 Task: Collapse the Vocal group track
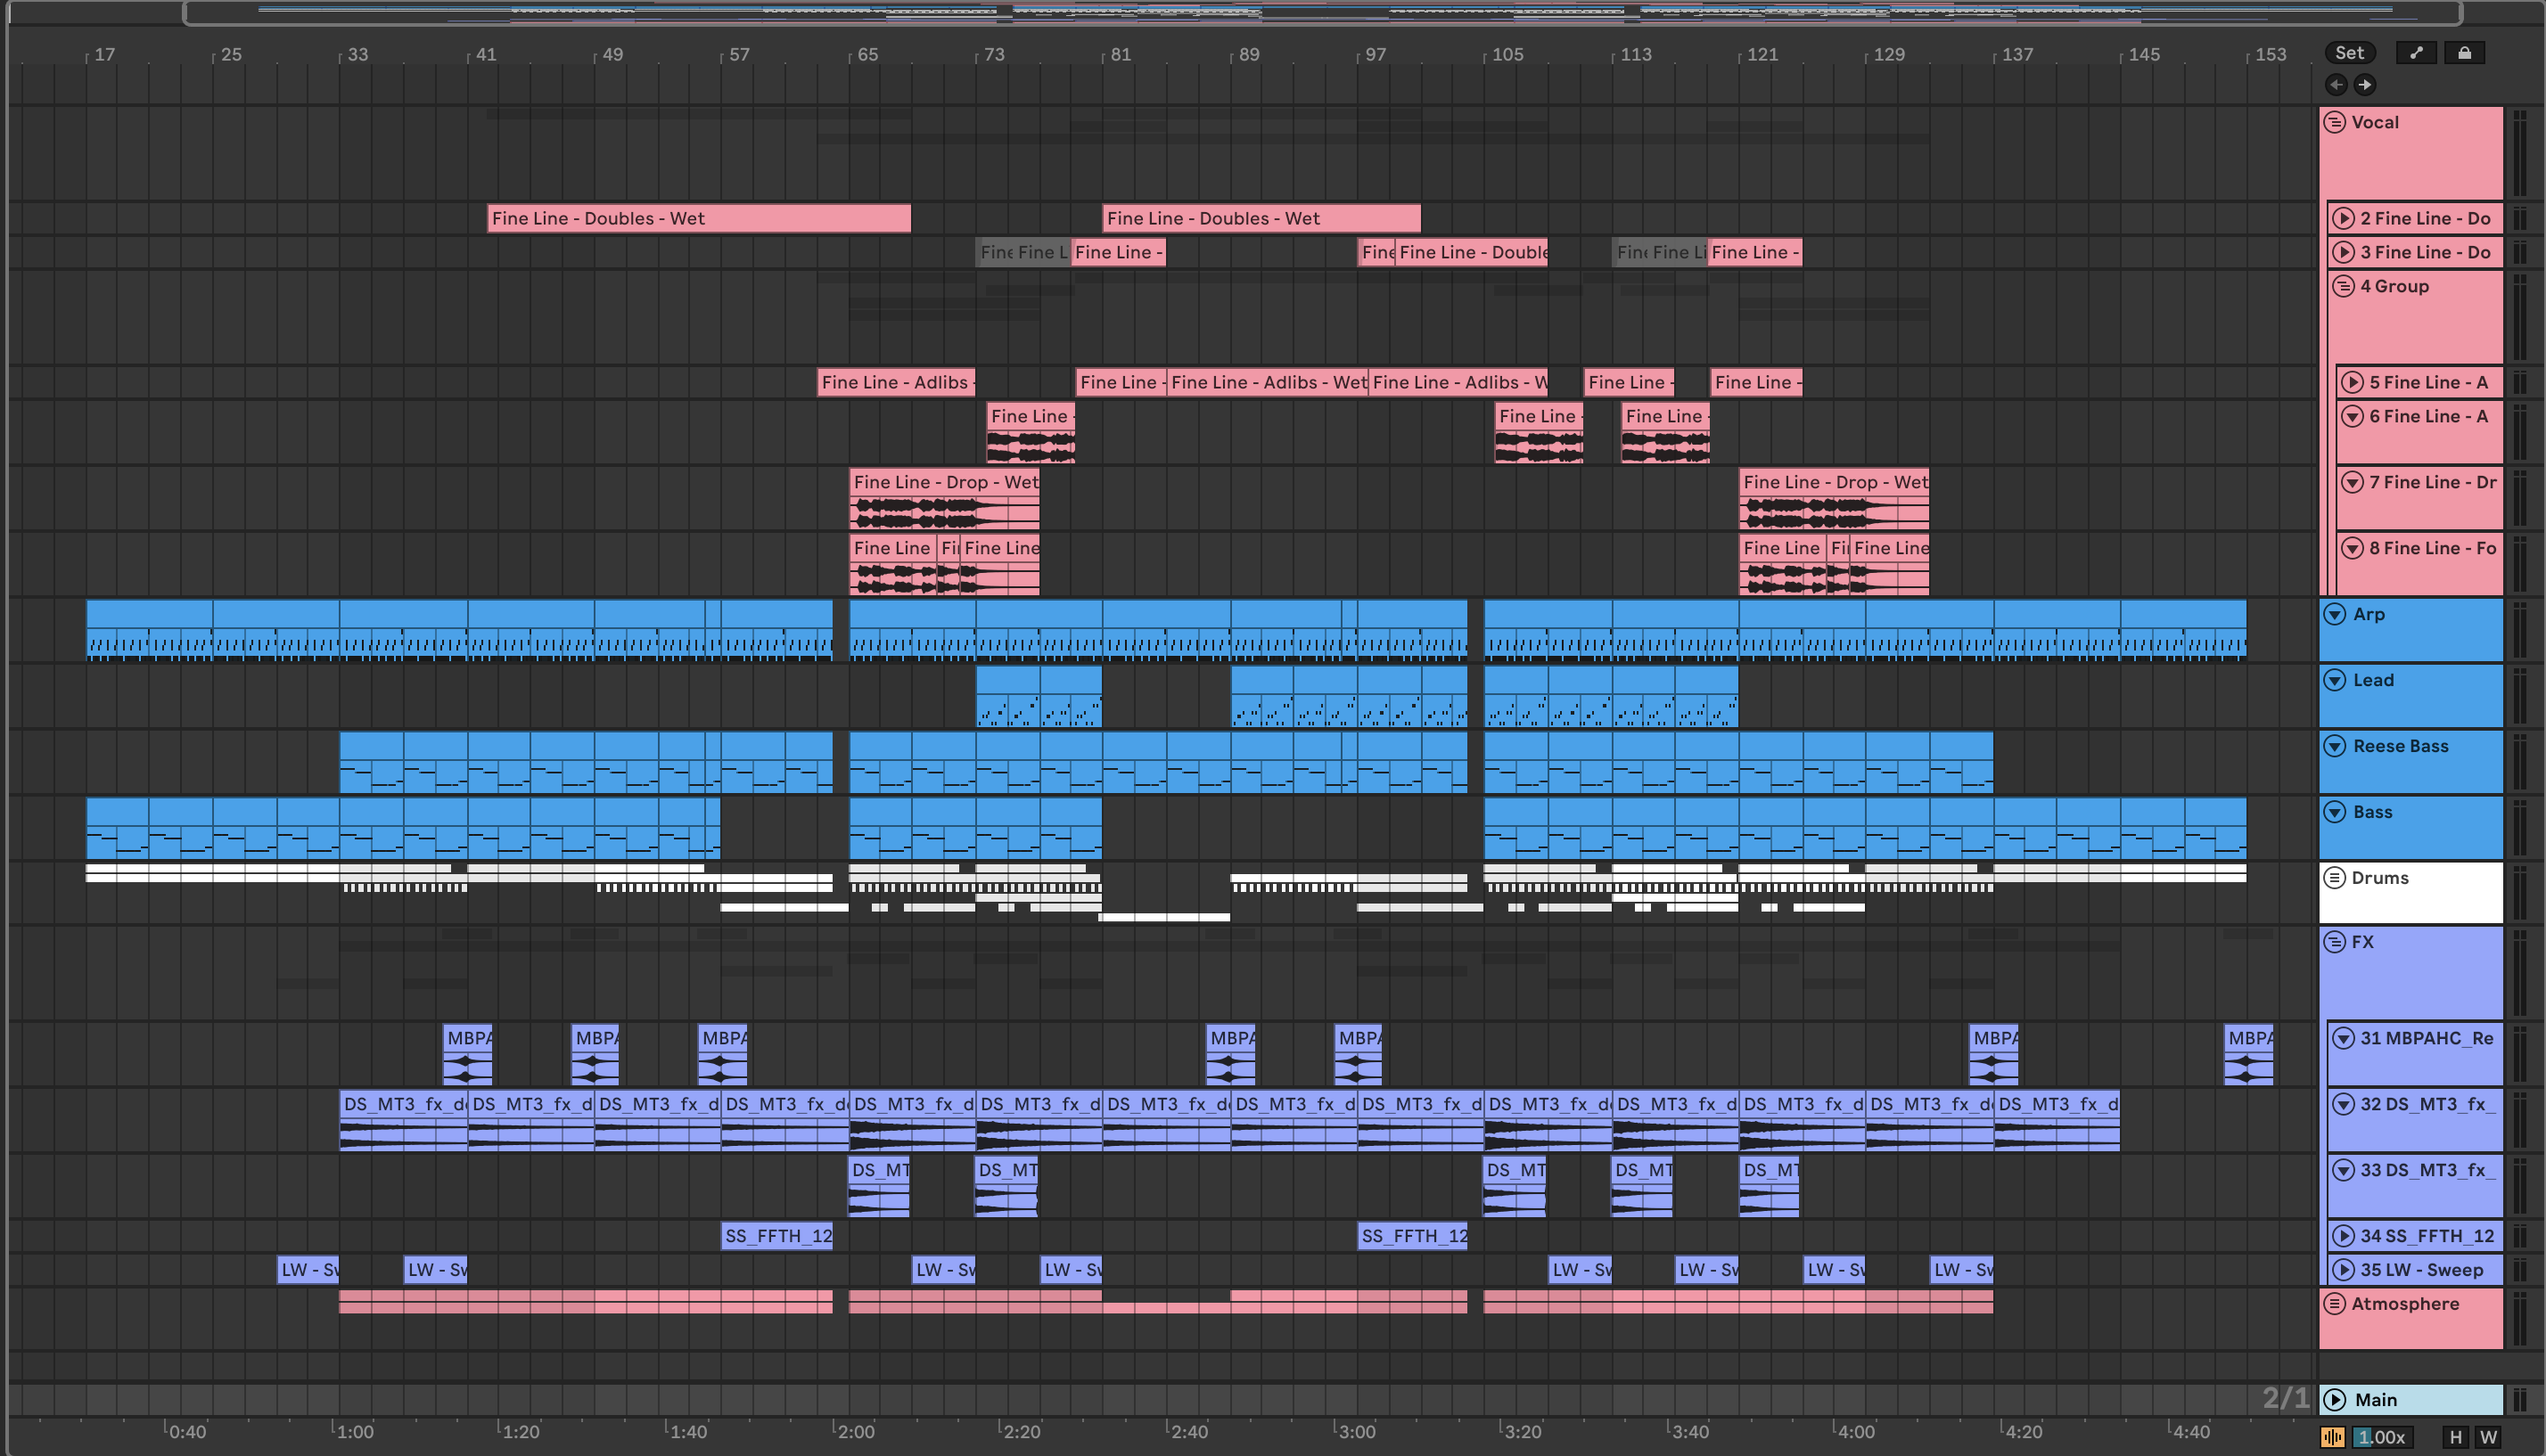point(2334,122)
